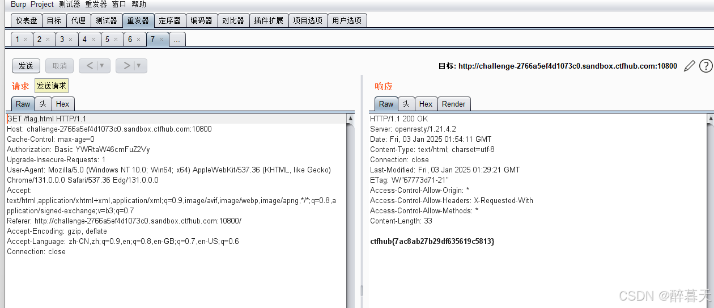Select repeater request tab 5
The width and height of the screenshot is (714, 308).
point(108,39)
